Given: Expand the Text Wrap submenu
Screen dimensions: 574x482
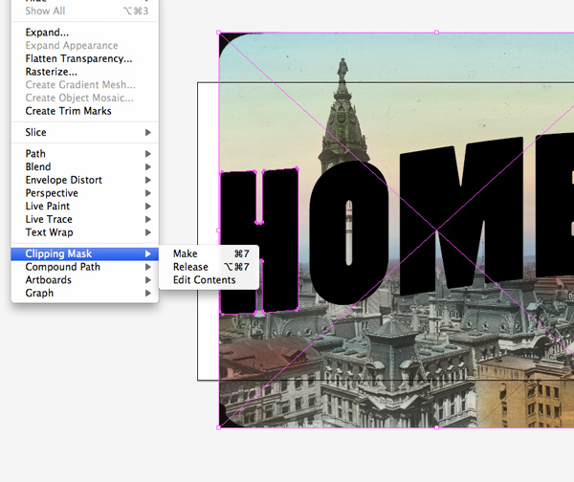Looking at the screenshot, I should [84, 232].
